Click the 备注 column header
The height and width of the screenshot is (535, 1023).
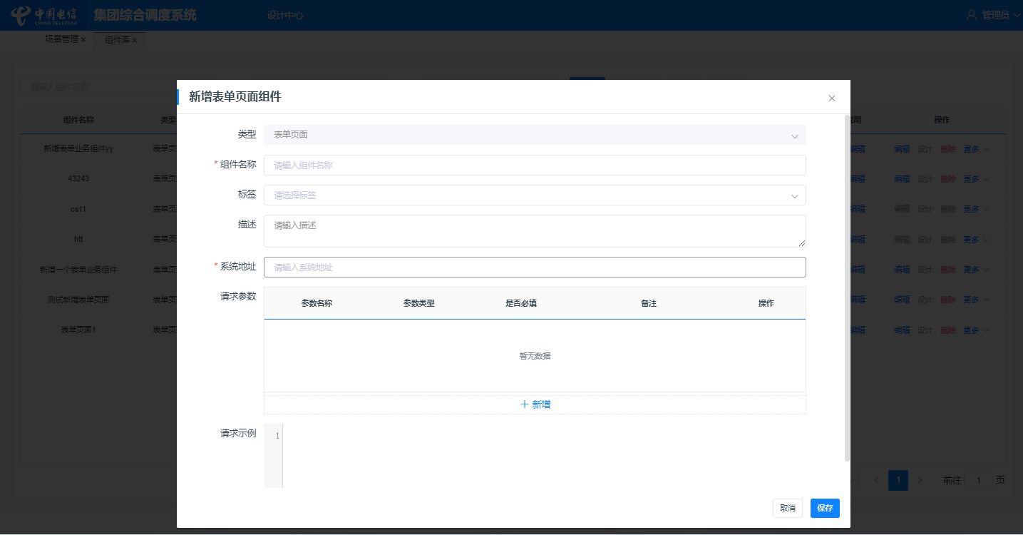tap(649, 303)
